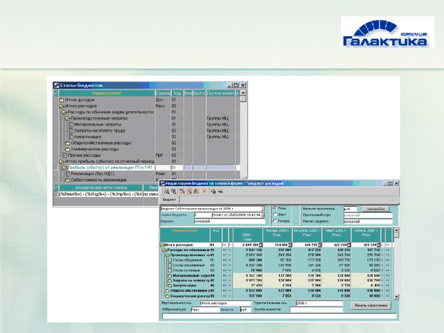Open the Копия бюджета ellipsis picker
This screenshot has height=333, width=444.
[x=263, y=215]
